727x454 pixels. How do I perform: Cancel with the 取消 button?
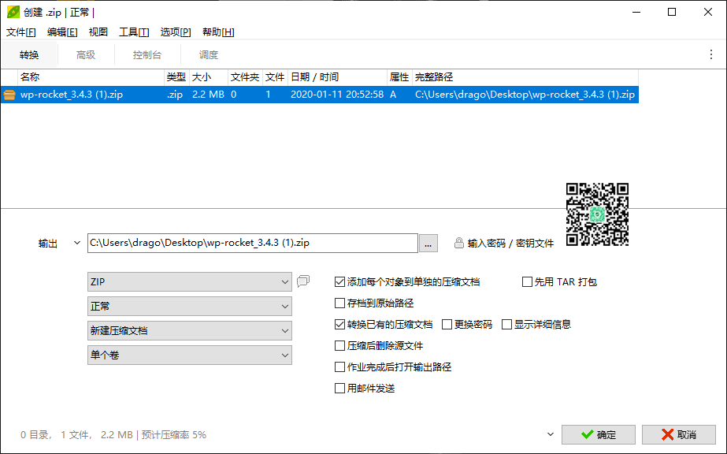click(679, 434)
